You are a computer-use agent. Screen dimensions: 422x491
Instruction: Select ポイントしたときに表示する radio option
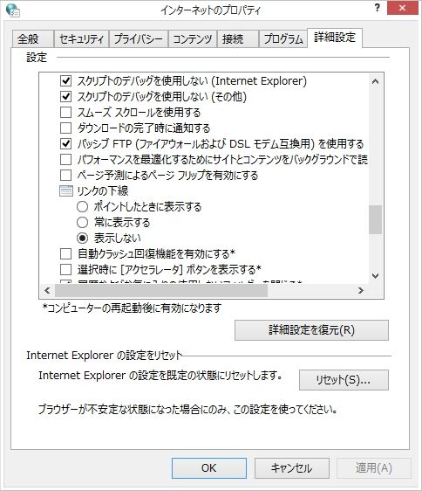coord(82,207)
